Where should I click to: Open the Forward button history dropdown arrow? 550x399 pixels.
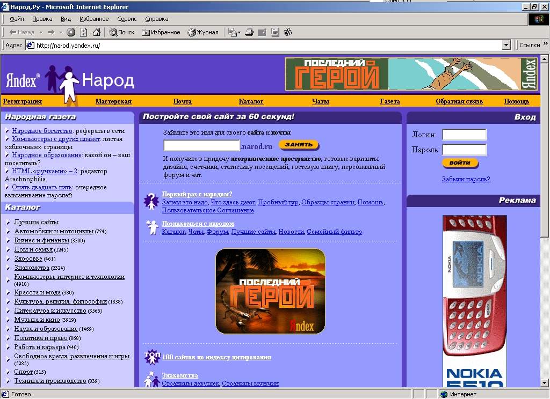(x=61, y=32)
